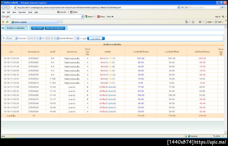
Task: Click the time cell 12-18 11:02:00
Action: (11, 112)
